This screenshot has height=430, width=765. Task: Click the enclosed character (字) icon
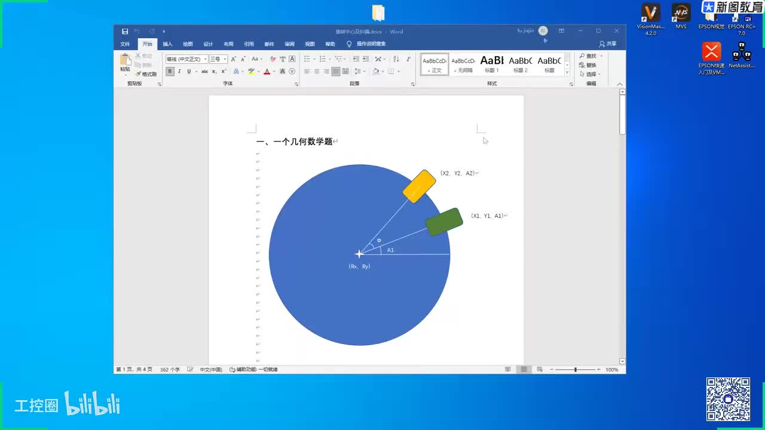[x=292, y=71]
